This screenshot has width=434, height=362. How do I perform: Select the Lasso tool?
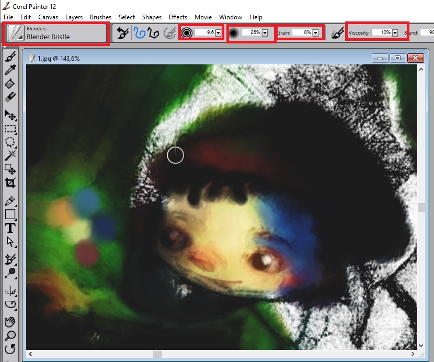coord(10,142)
